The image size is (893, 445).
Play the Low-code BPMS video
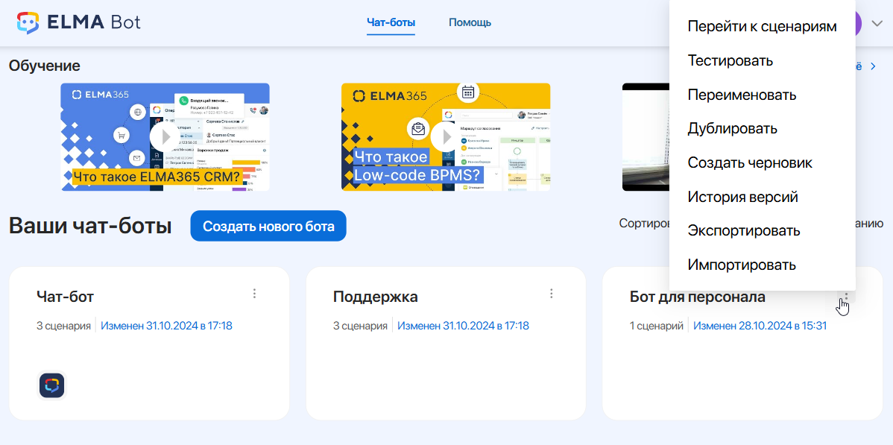tap(446, 136)
